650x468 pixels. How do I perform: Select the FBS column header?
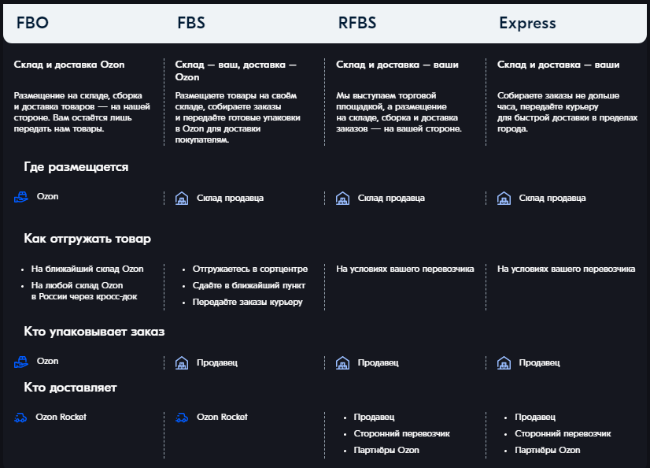click(x=191, y=22)
